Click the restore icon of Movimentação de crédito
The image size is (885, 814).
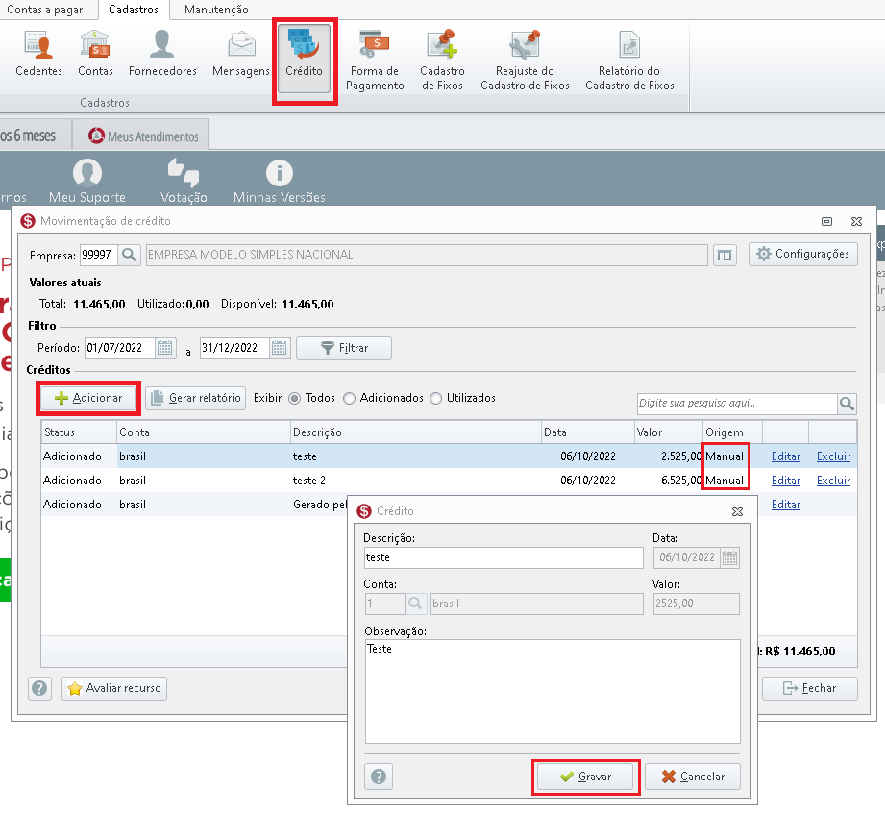click(827, 221)
